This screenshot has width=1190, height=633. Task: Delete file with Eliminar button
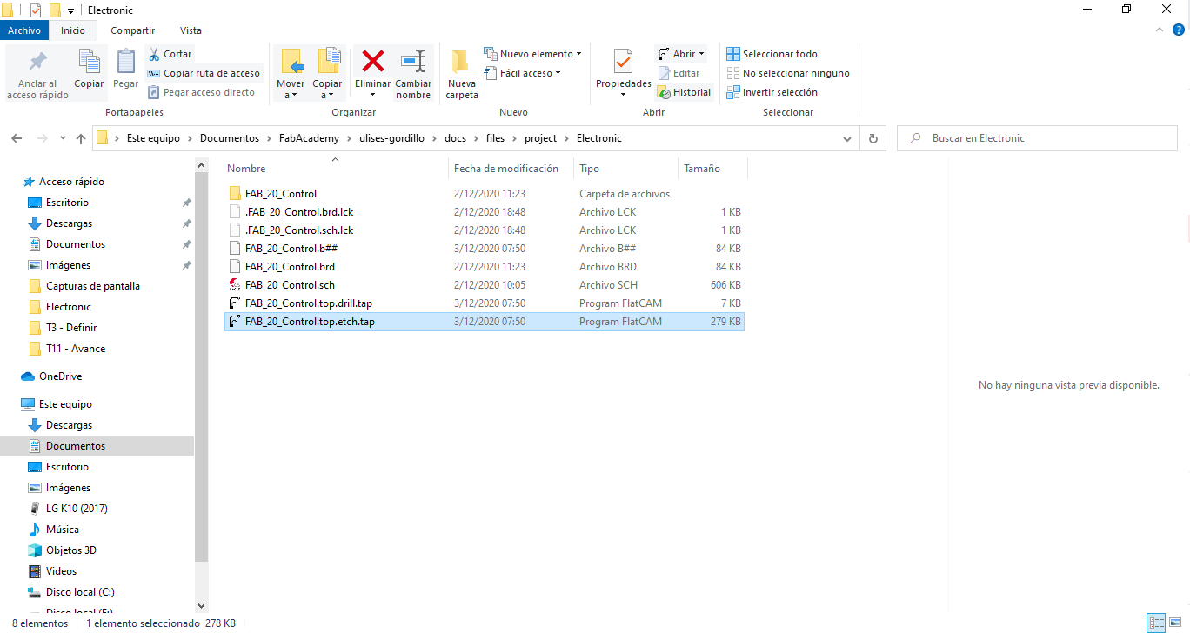click(373, 74)
